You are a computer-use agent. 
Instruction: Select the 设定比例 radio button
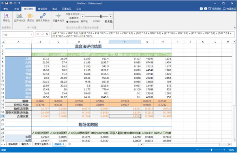click(x=67, y=22)
